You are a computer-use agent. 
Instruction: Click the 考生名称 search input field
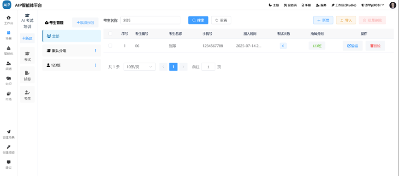150,20
